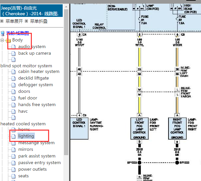Open the back up camera diagram

click(x=34, y=53)
